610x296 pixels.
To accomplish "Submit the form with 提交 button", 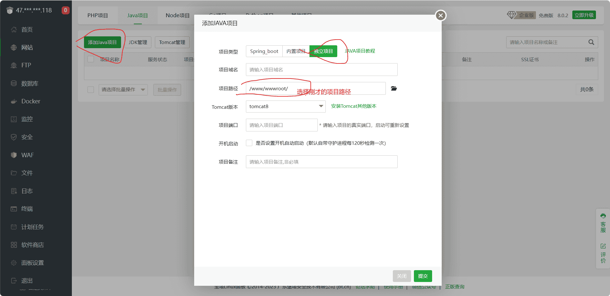I will (423, 276).
